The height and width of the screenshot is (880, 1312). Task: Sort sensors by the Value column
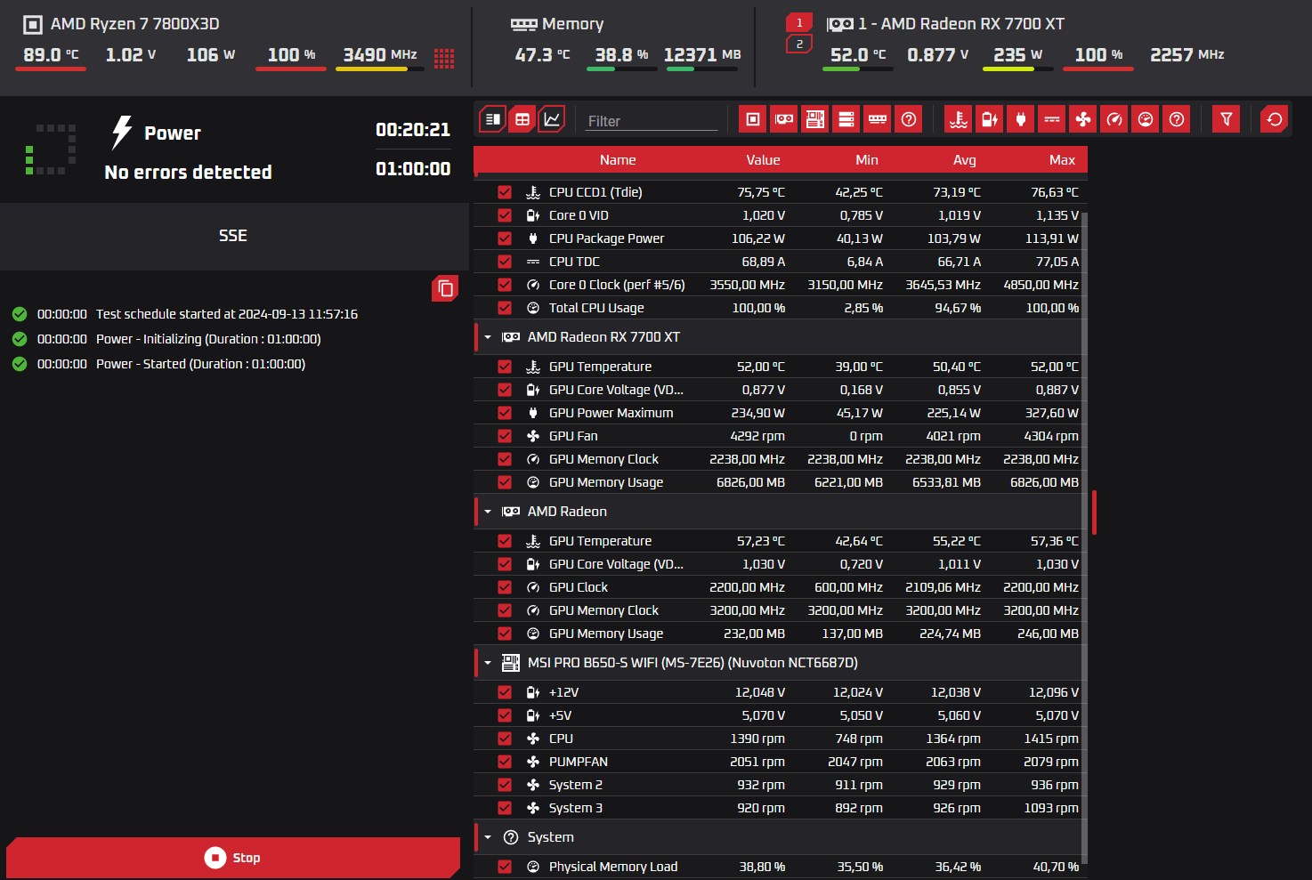[763, 160]
